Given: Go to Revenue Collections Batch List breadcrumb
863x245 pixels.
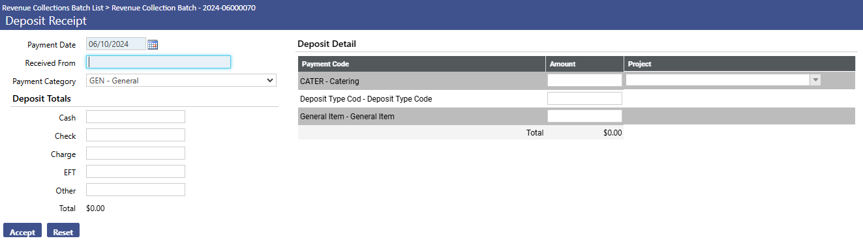Looking at the screenshot, I should pyautogui.click(x=55, y=8).
